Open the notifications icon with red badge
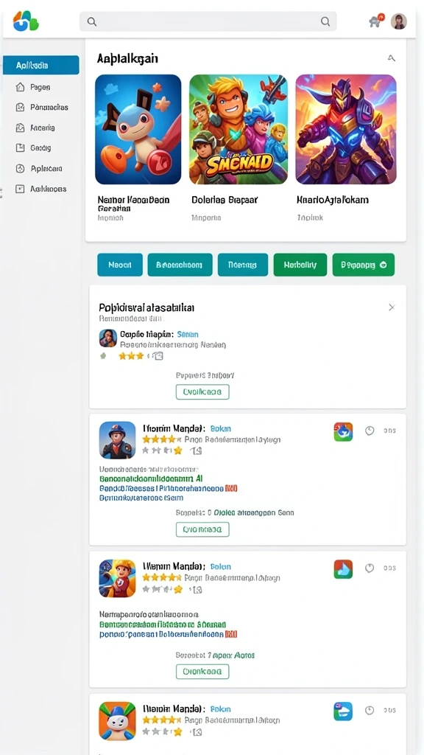424x755 pixels. coord(376,21)
